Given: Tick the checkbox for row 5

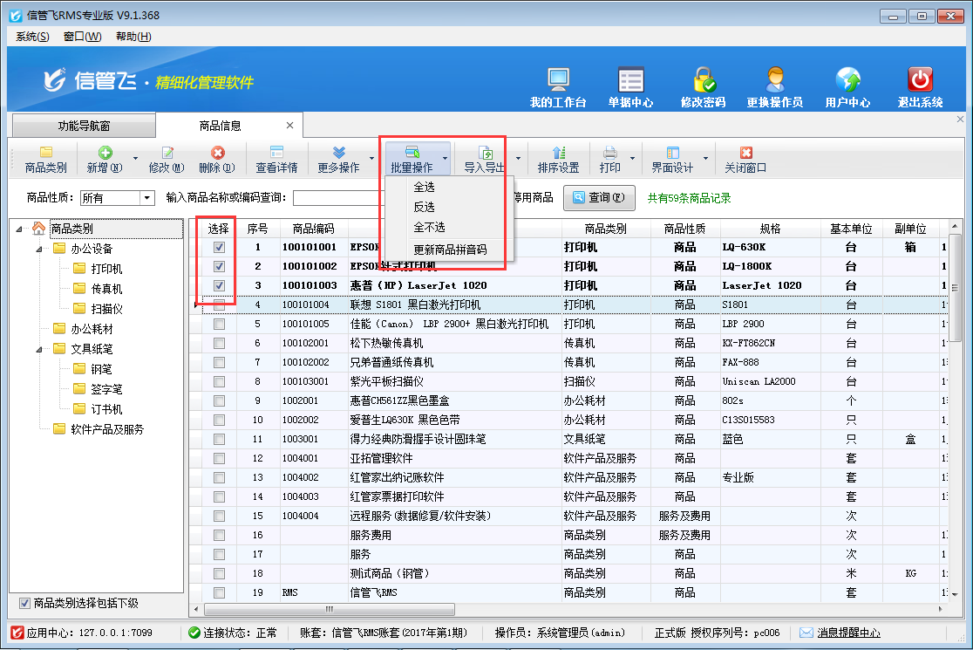Looking at the screenshot, I should coord(219,325).
